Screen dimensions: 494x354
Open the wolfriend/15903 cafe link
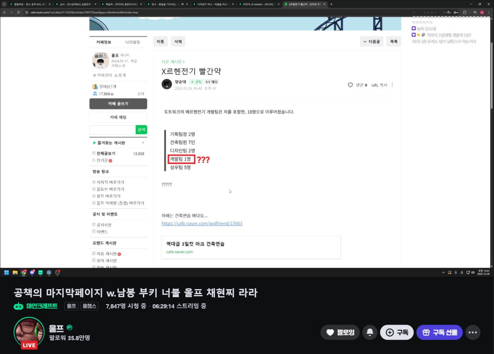point(202,223)
